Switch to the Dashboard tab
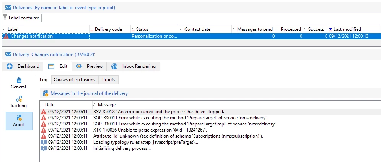This screenshot has width=381, height=162. [x=23, y=66]
